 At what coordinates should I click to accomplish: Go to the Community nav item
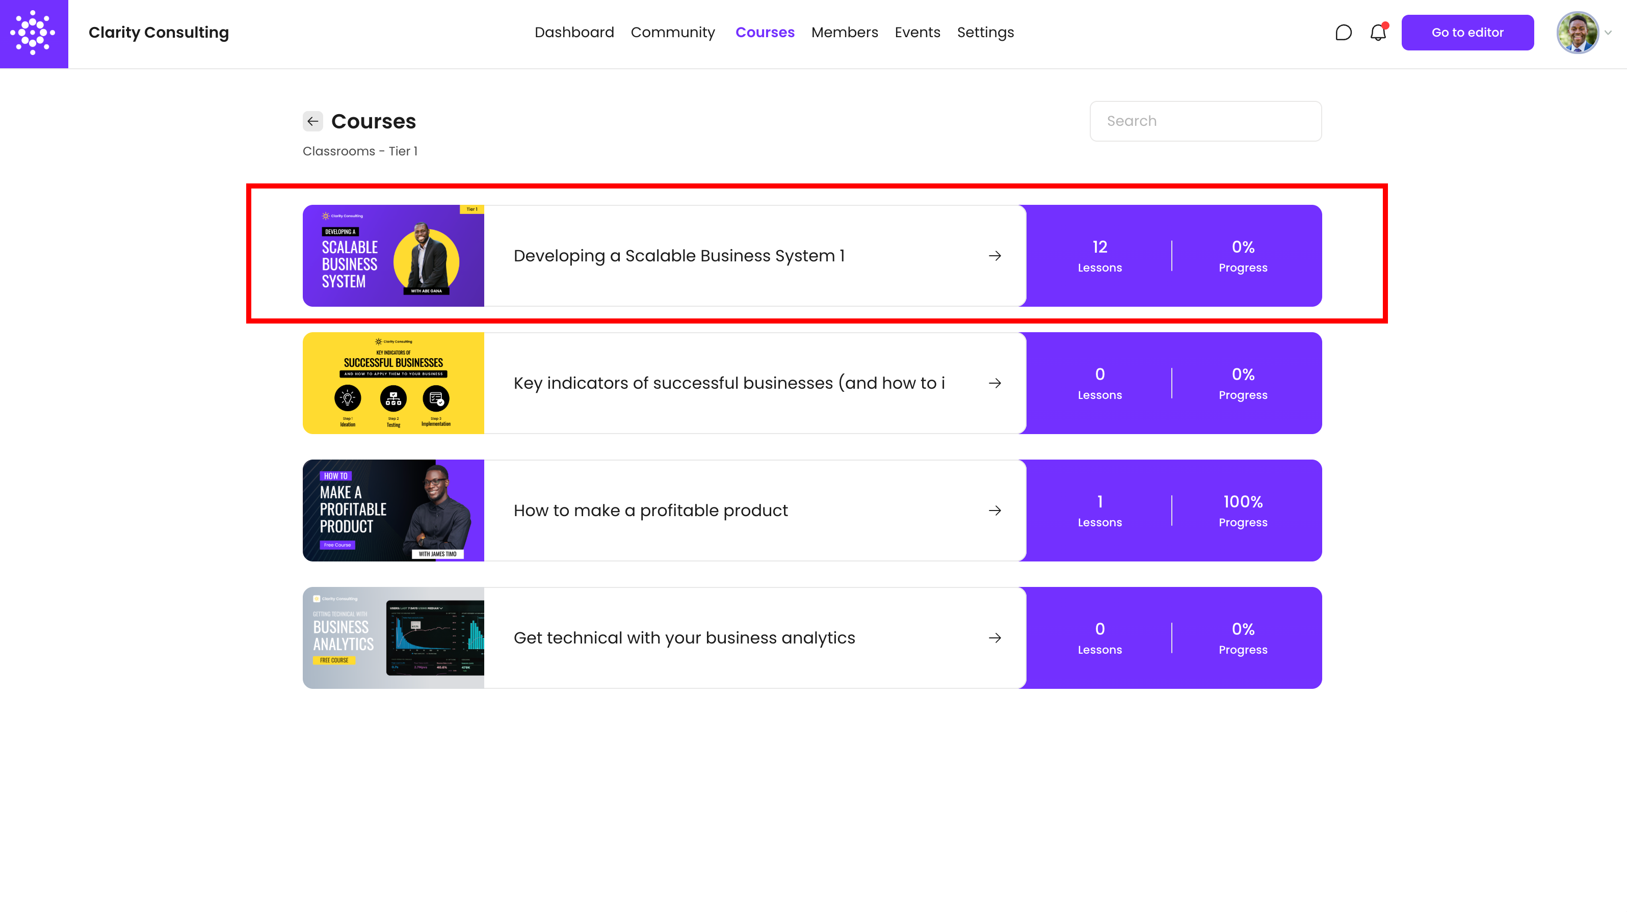673,32
